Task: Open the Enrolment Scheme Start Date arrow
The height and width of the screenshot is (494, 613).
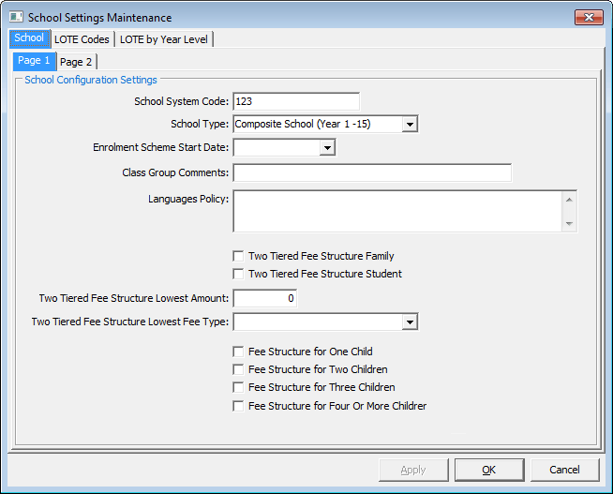Action: click(327, 148)
